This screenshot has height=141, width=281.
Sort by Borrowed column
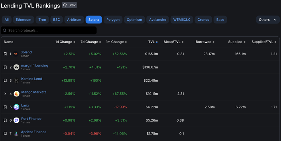[205, 42]
